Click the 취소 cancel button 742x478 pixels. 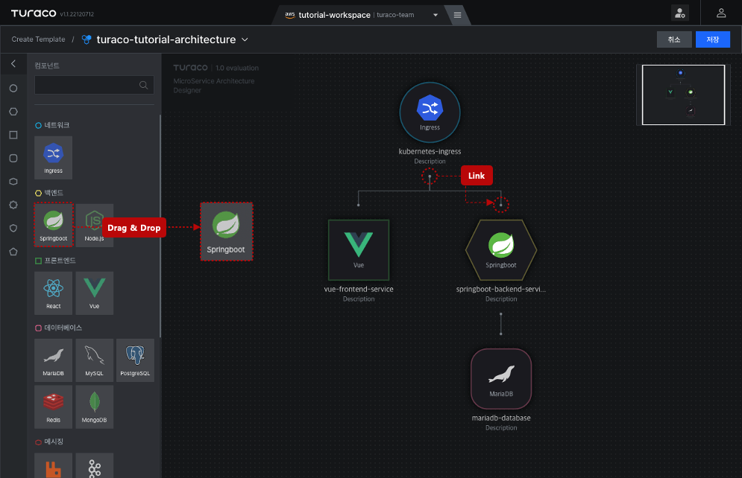(674, 39)
